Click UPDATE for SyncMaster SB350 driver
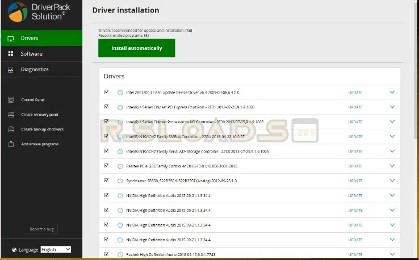The height and width of the screenshot is (260, 419). click(x=355, y=181)
